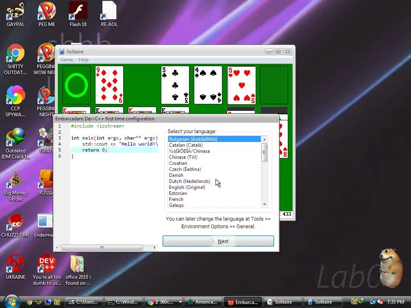
Task: Open the Game menu in Solitaire
Action: [x=67, y=60]
